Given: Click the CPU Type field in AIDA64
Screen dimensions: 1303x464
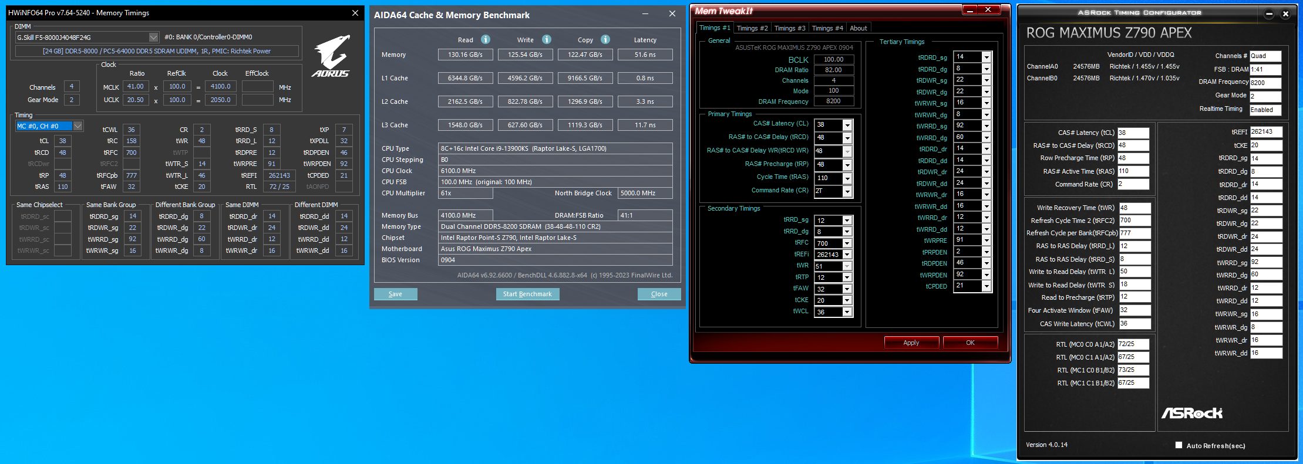Looking at the screenshot, I should (555, 148).
